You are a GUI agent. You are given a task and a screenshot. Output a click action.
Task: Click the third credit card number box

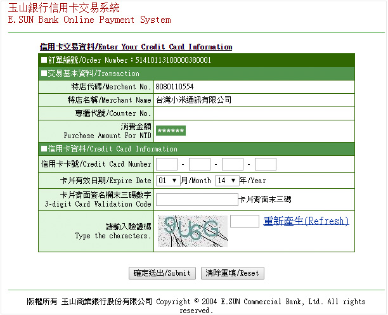pos(233,165)
